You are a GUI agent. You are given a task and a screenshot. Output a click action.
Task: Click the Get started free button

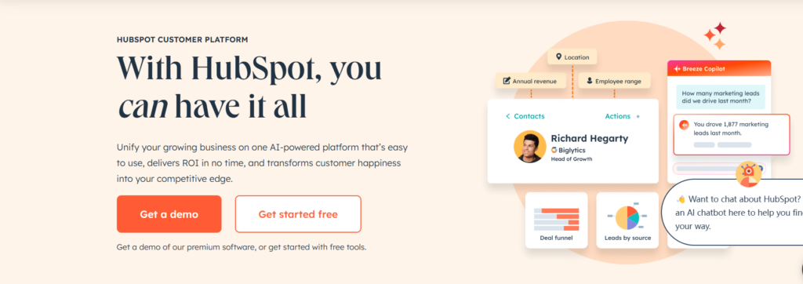point(298,213)
